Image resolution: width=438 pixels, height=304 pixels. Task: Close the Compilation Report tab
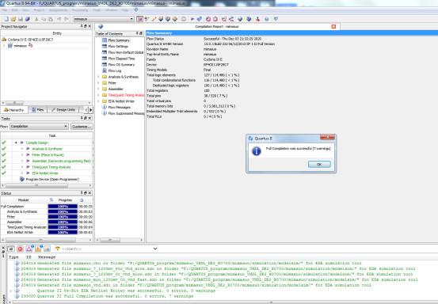pyautogui.click(x=333, y=26)
